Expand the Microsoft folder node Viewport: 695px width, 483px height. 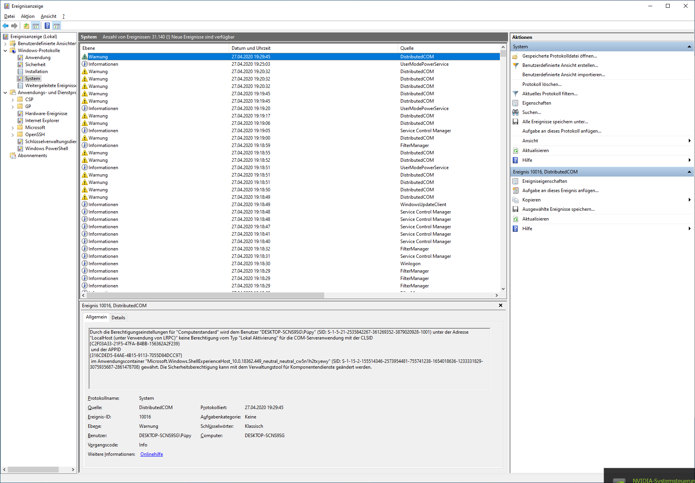pos(12,128)
